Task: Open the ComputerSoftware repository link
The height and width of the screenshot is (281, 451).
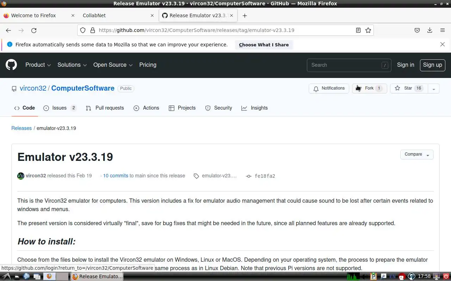Action: (83, 89)
